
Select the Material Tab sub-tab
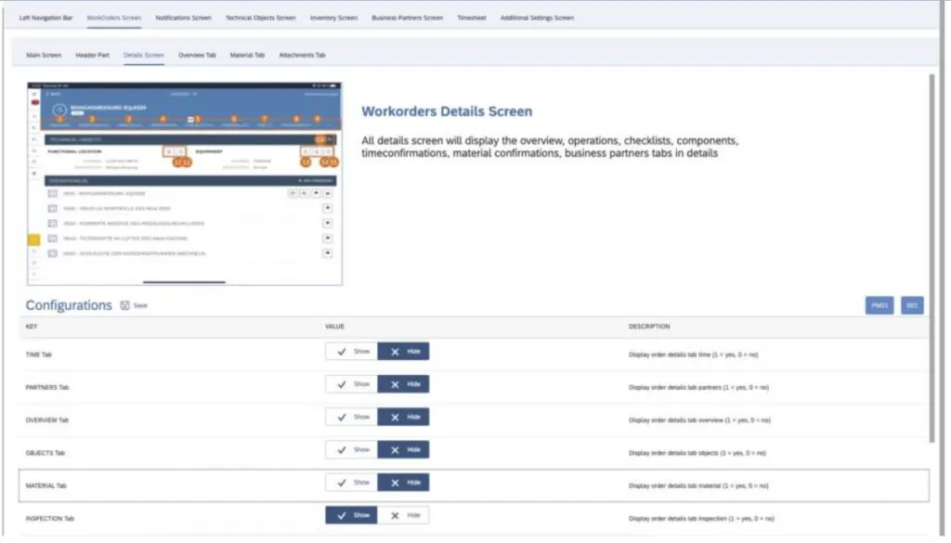coord(247,55)
